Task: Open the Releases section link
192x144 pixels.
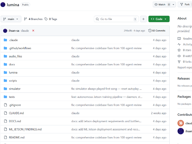Action: pyautogui.click(x=184, y=78)
